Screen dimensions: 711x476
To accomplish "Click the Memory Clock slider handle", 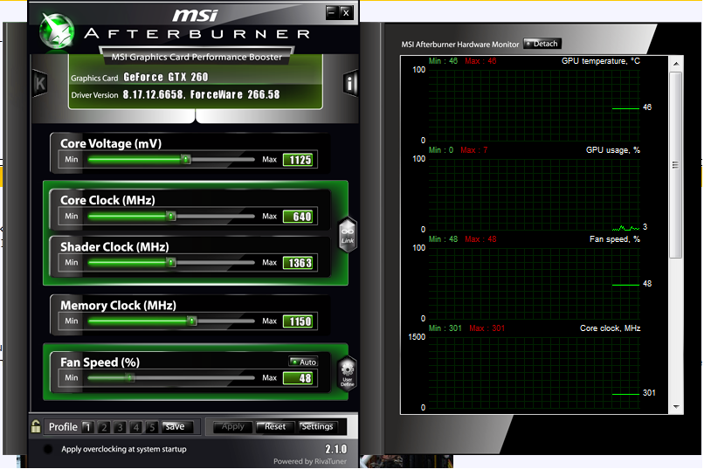I will pyautogui.click(x=192, y=321).
